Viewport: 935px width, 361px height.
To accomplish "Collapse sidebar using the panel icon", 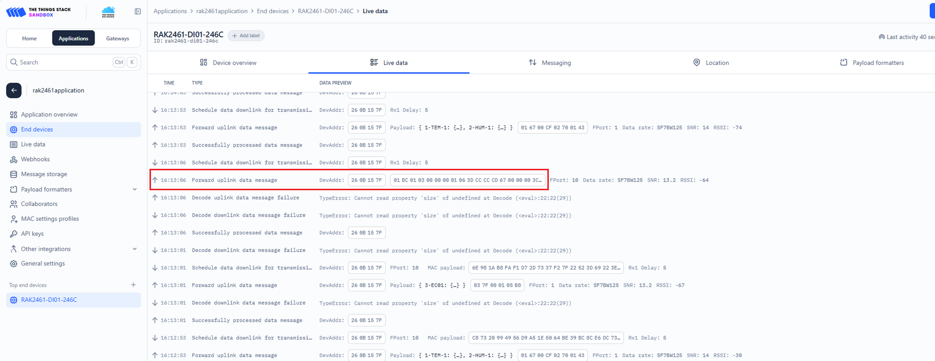I will tap(138, 12).
